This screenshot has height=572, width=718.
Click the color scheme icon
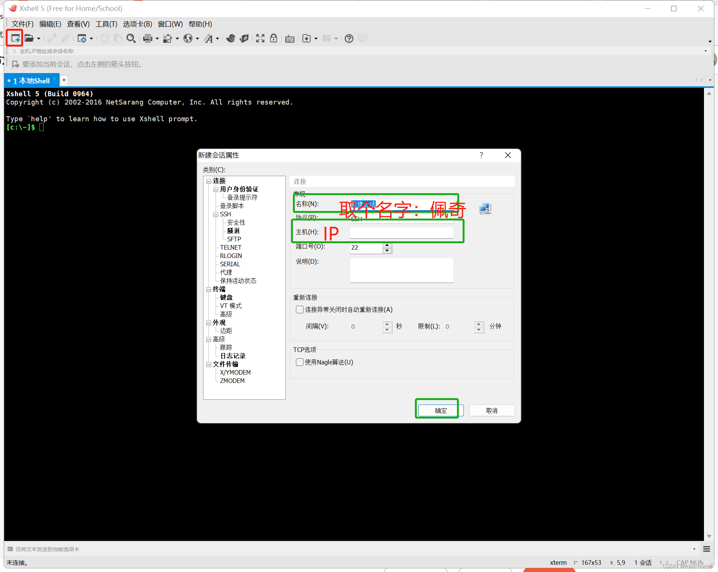pos(167,38)
